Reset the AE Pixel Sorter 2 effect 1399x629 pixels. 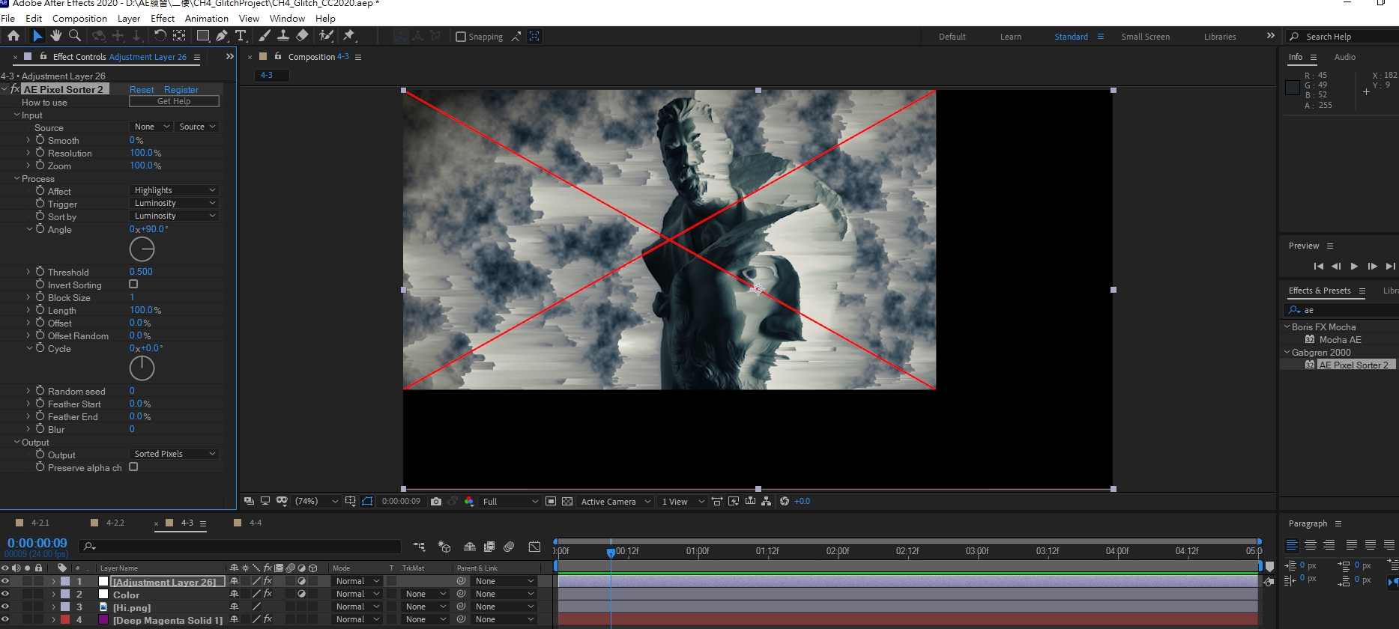point(141,90)
